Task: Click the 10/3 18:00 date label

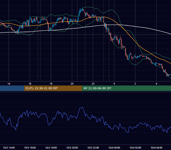Action: tap(51, 147)
